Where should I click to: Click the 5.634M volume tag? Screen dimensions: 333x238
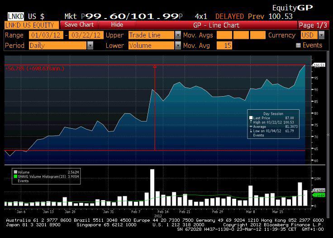tap(319, 191)
